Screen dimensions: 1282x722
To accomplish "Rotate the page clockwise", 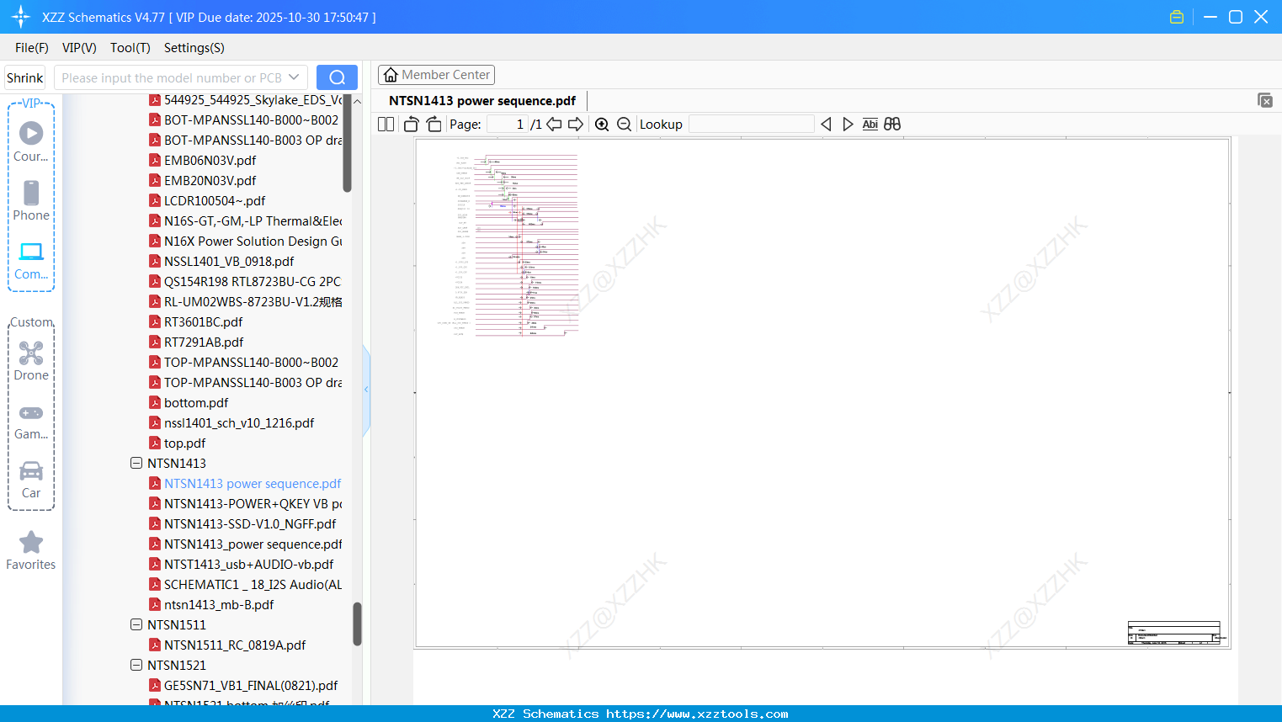I will click(434, 125).
